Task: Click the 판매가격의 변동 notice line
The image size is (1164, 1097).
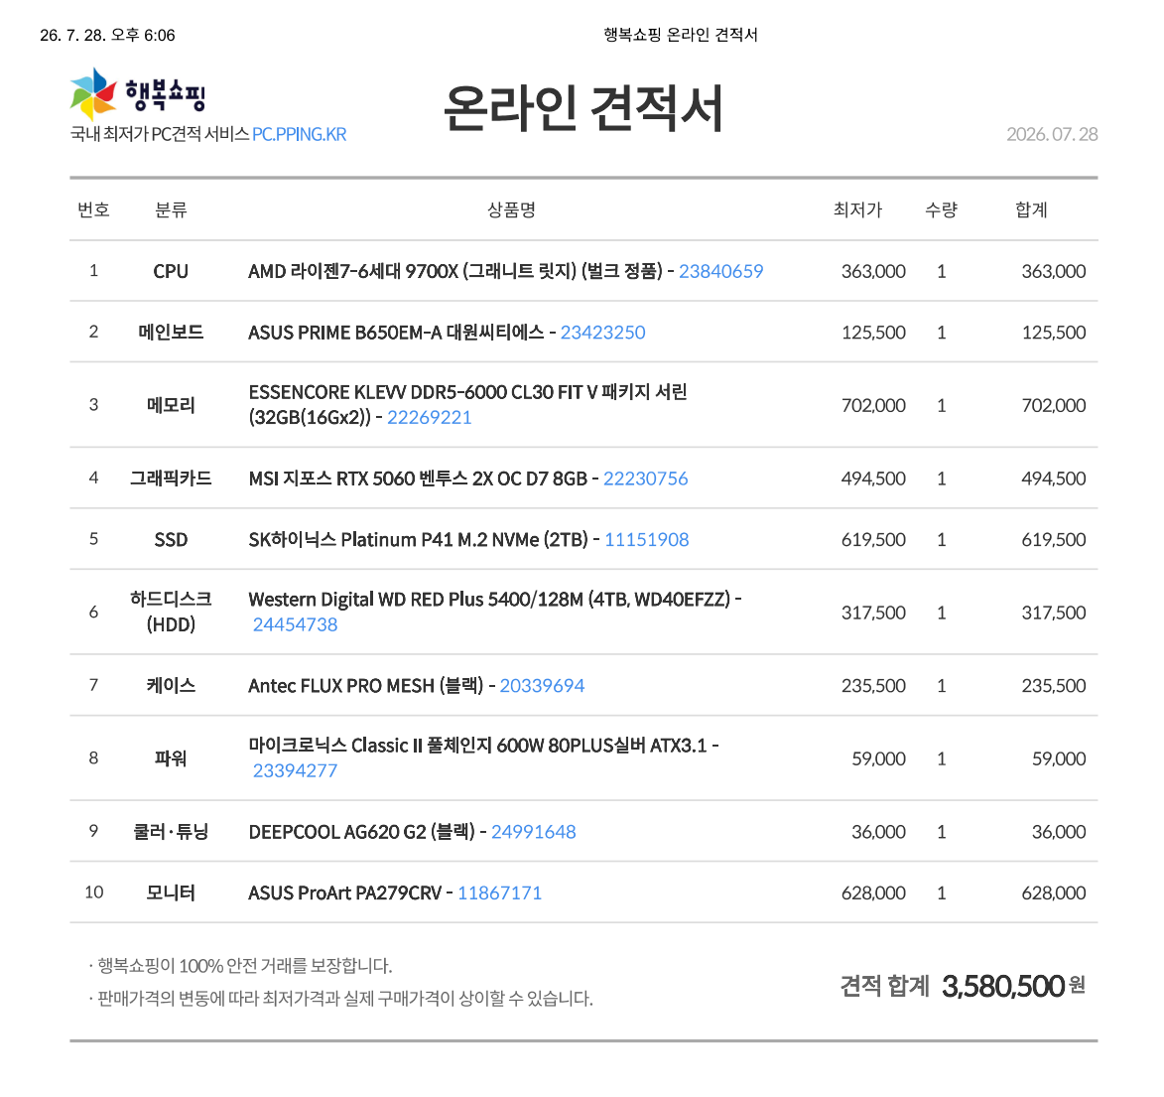Action: tap(340, 998)
